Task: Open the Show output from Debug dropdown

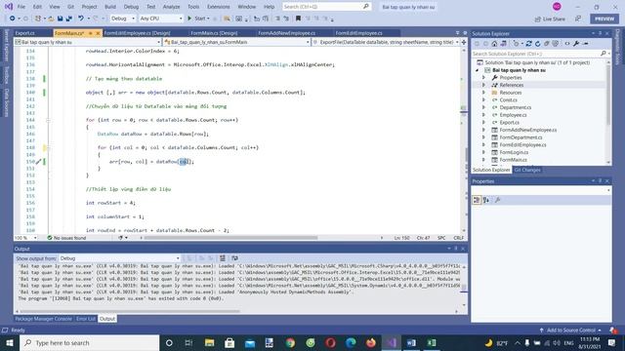Action: tap(119, 258)
